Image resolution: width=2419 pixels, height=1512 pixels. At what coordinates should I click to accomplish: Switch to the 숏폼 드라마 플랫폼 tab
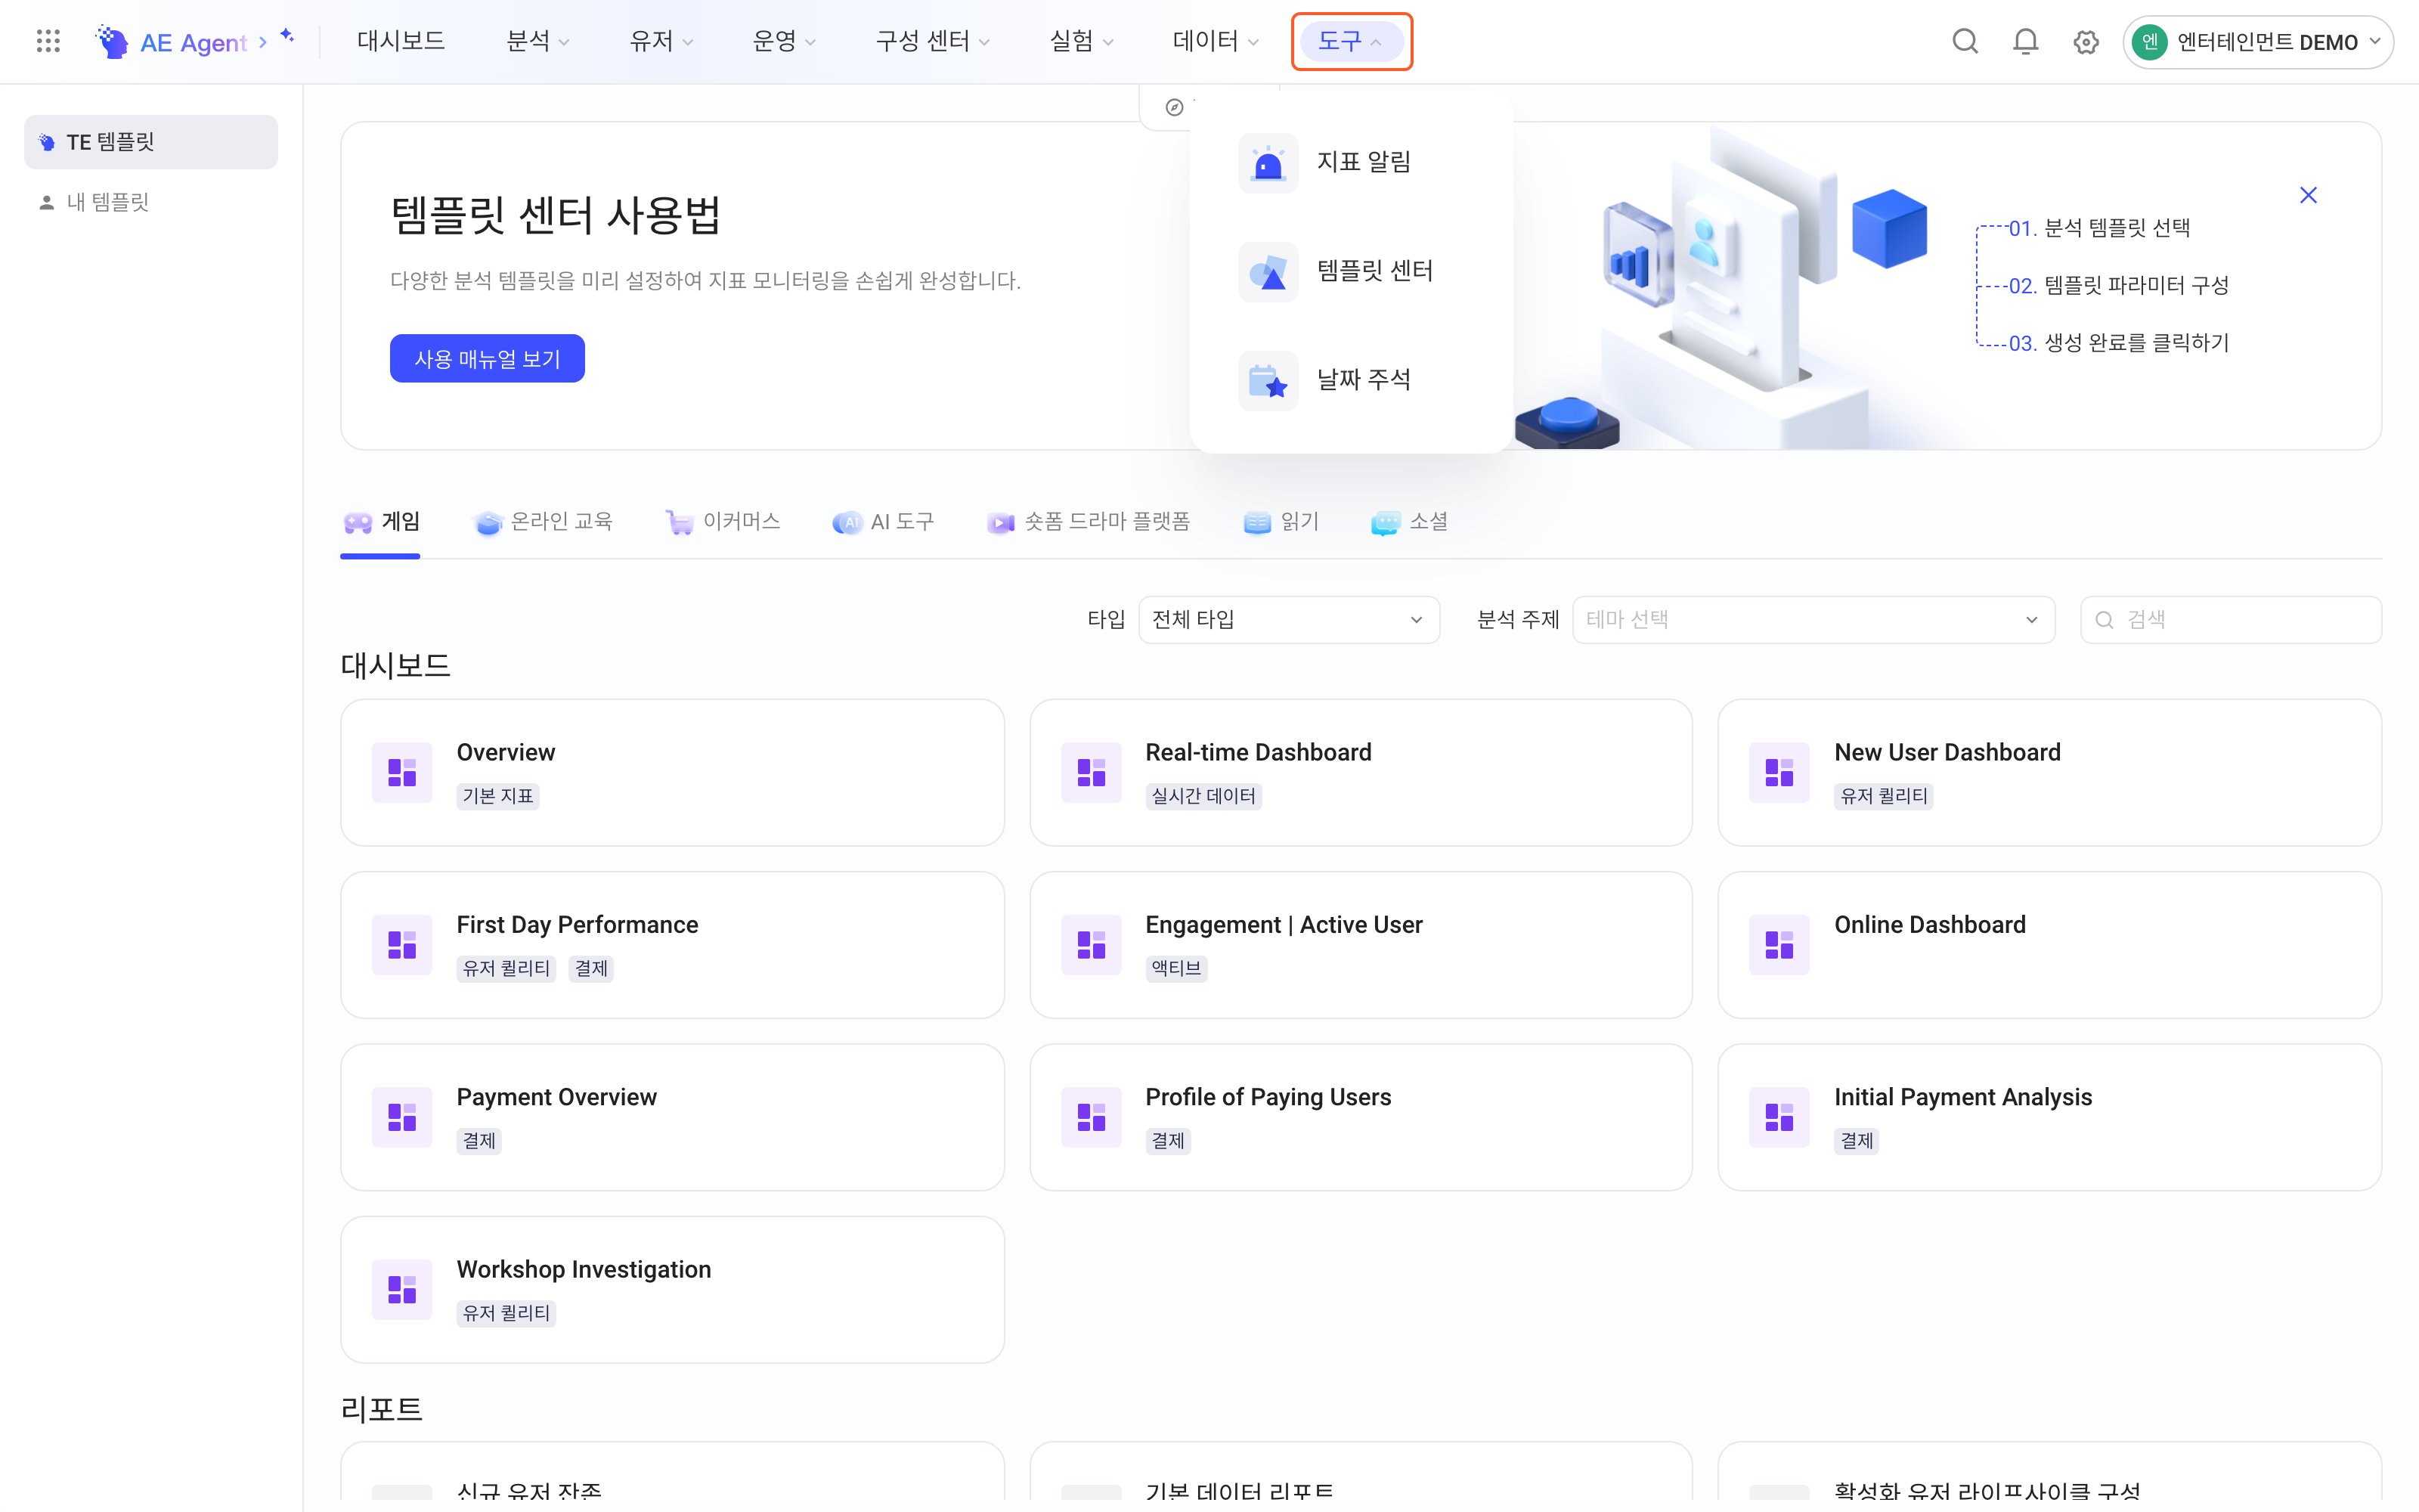tap(1089, 522)
